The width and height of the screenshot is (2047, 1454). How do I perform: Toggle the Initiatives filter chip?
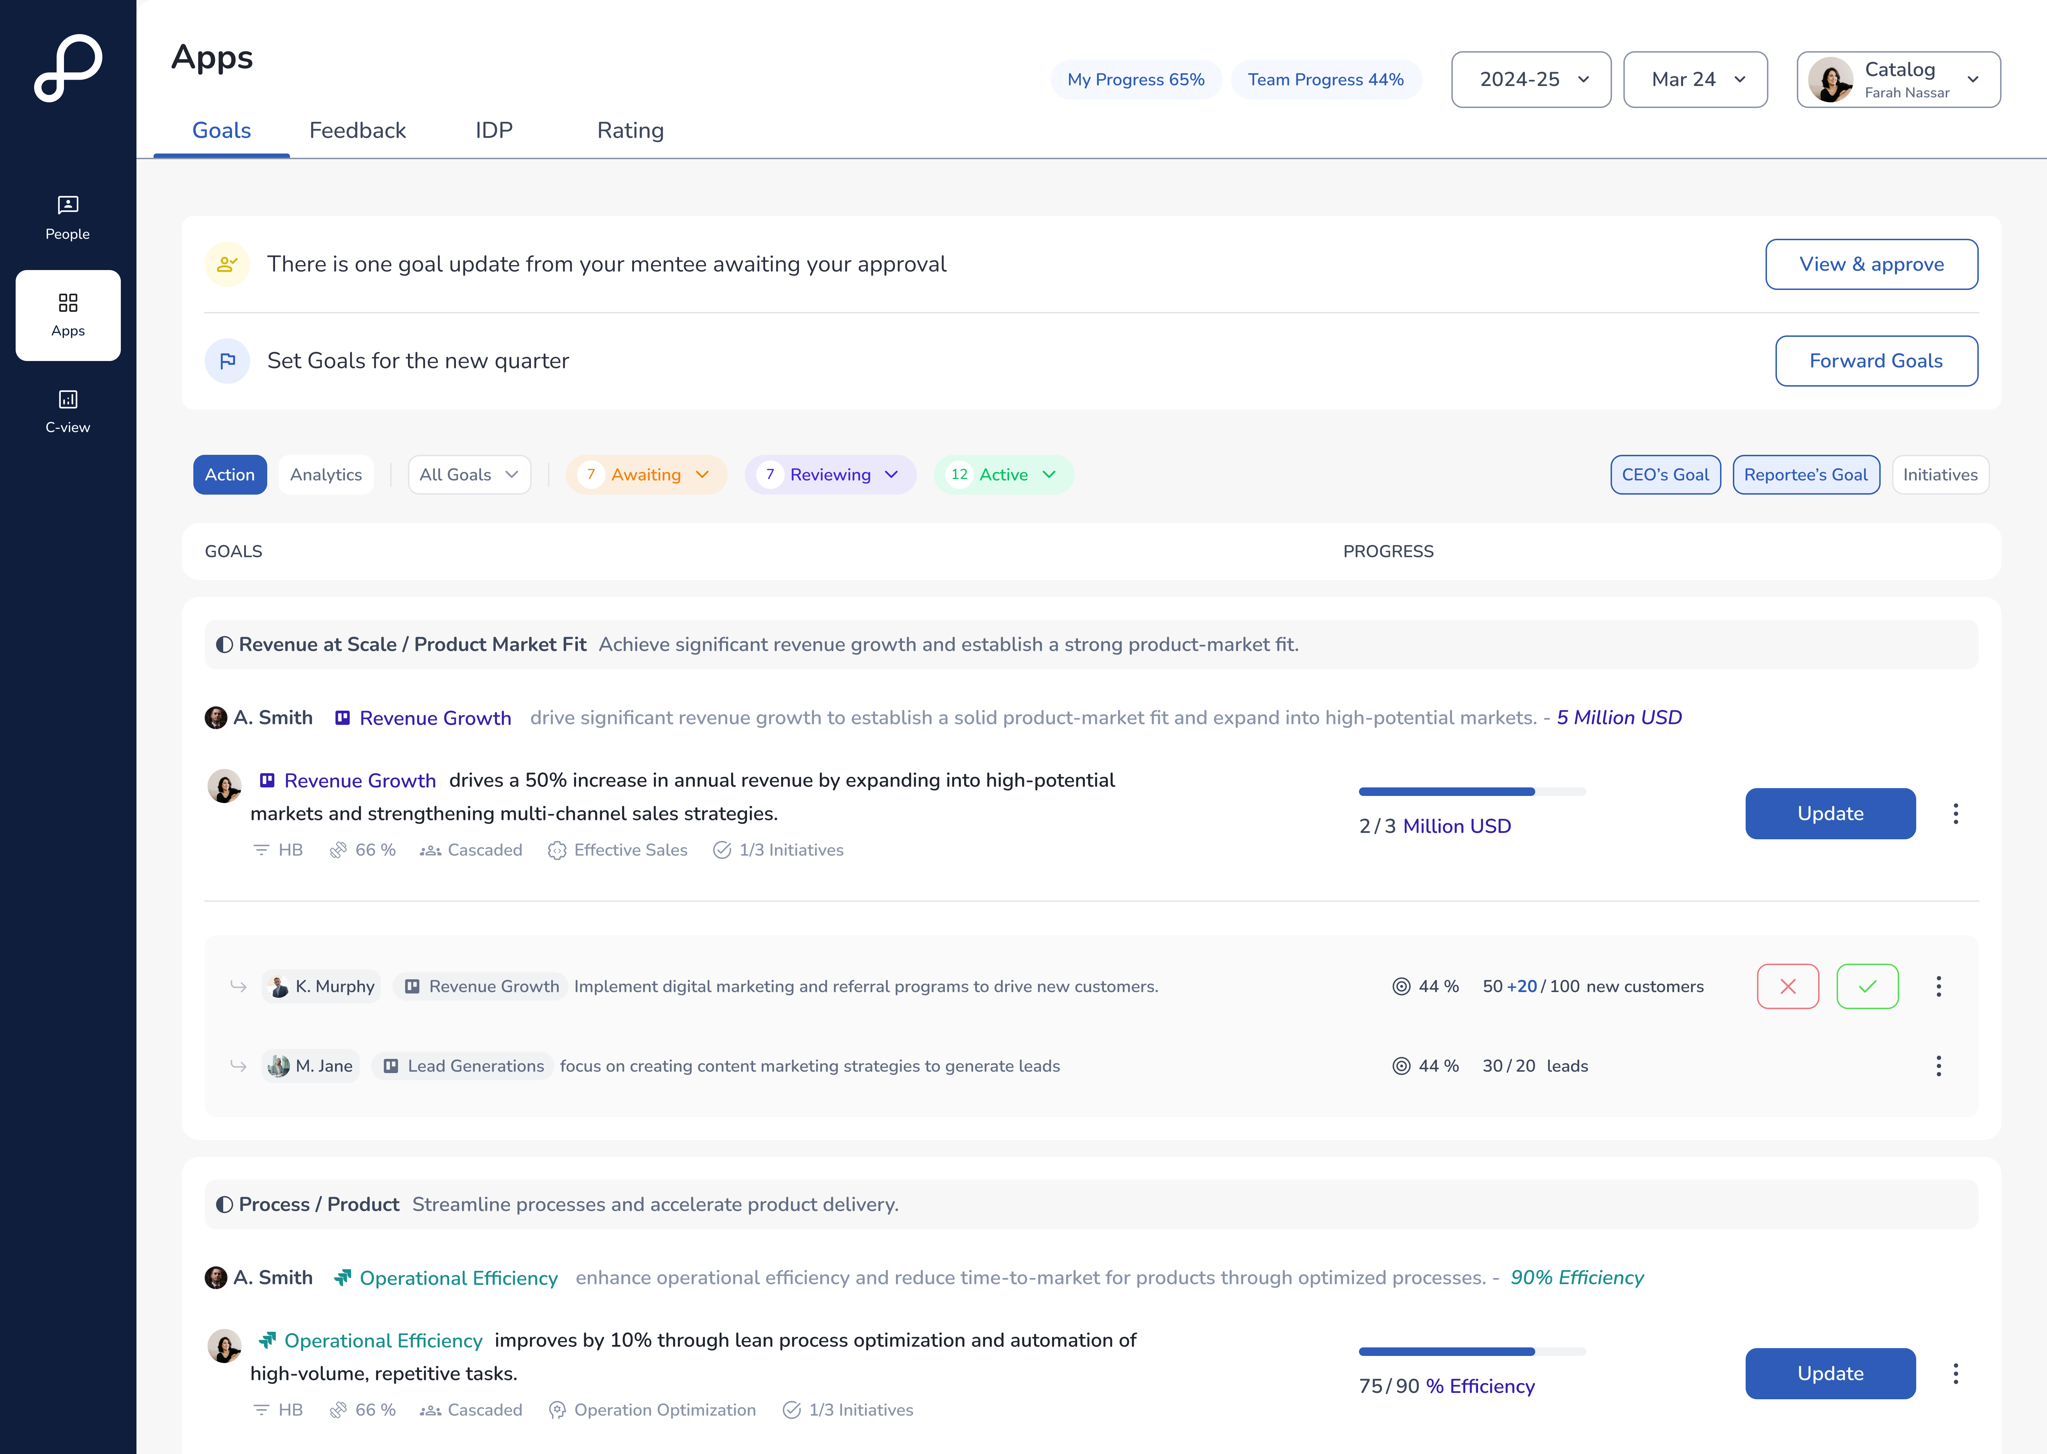click(1940, 474)
